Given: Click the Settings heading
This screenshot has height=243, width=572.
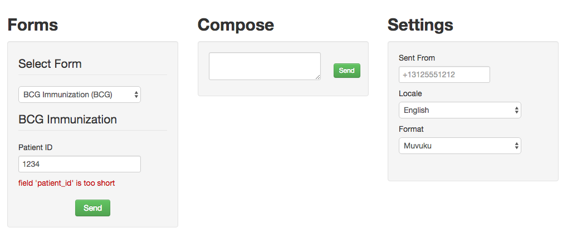Looking at the screenshot, I should coord(421,25).
